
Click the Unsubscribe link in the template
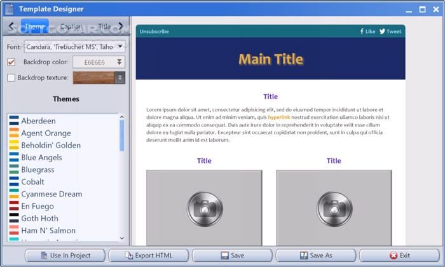(154, 31)
